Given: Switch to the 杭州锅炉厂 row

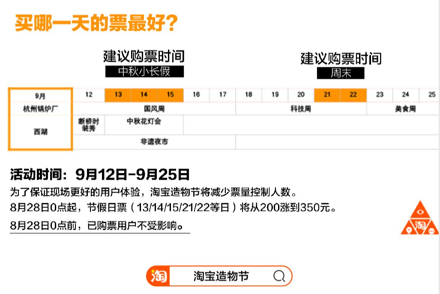Looking at the screenshot, I should [x=40, y=109].
